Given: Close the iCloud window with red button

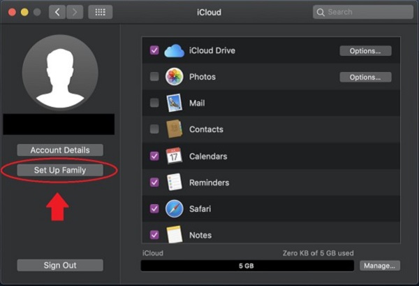Looking at the screenshot, I should [12, 12].
